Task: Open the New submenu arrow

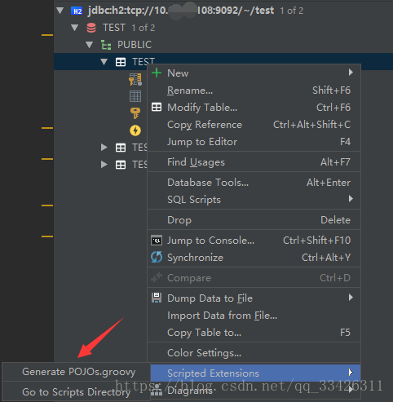Action: (351, 73)
